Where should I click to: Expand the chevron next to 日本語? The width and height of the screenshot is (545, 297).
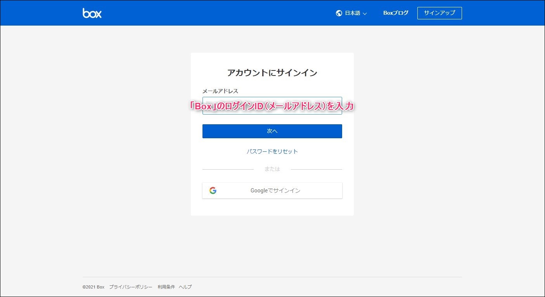point(365,14)
